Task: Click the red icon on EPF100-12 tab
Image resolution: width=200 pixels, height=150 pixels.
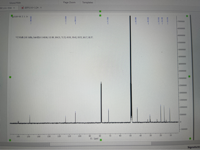Action: [23, 8]
